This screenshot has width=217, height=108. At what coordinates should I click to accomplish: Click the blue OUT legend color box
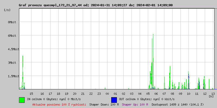tap(114, 100)
